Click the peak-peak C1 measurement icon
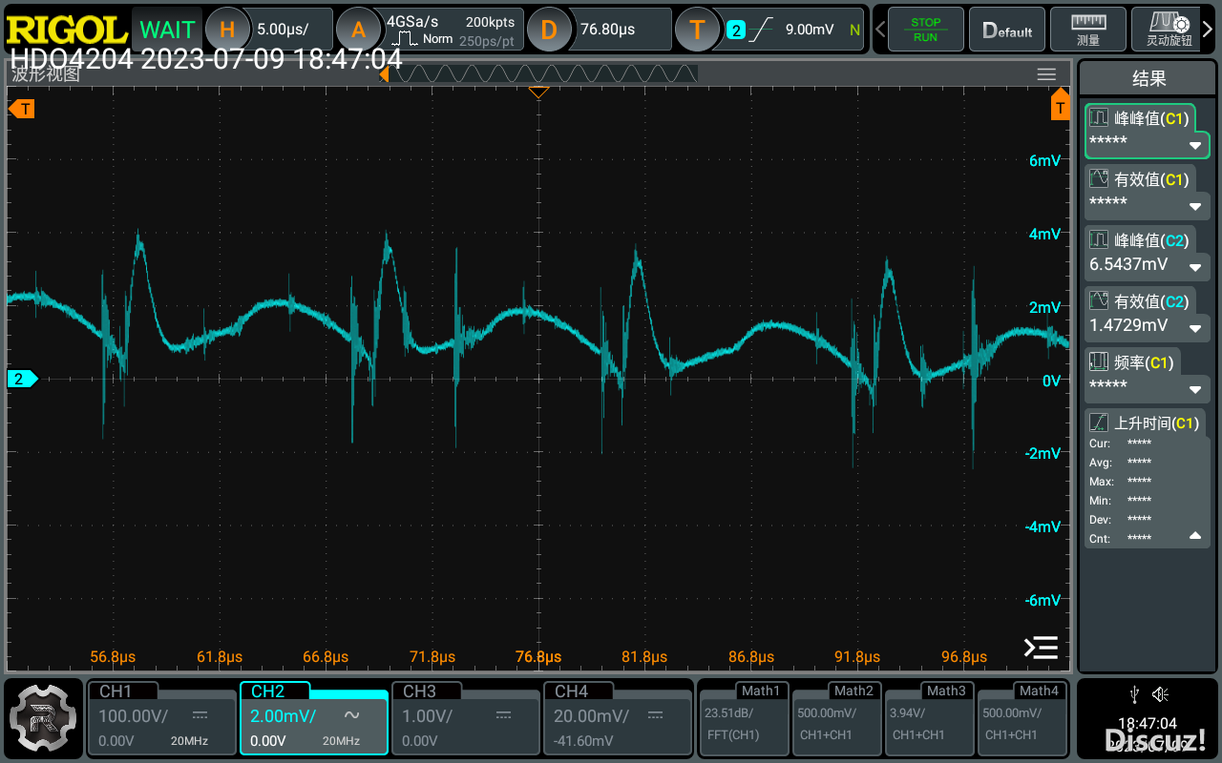 coord(1099,118)
